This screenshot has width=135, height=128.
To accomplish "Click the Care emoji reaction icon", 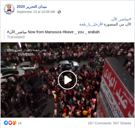I will (x=15, y=123).
